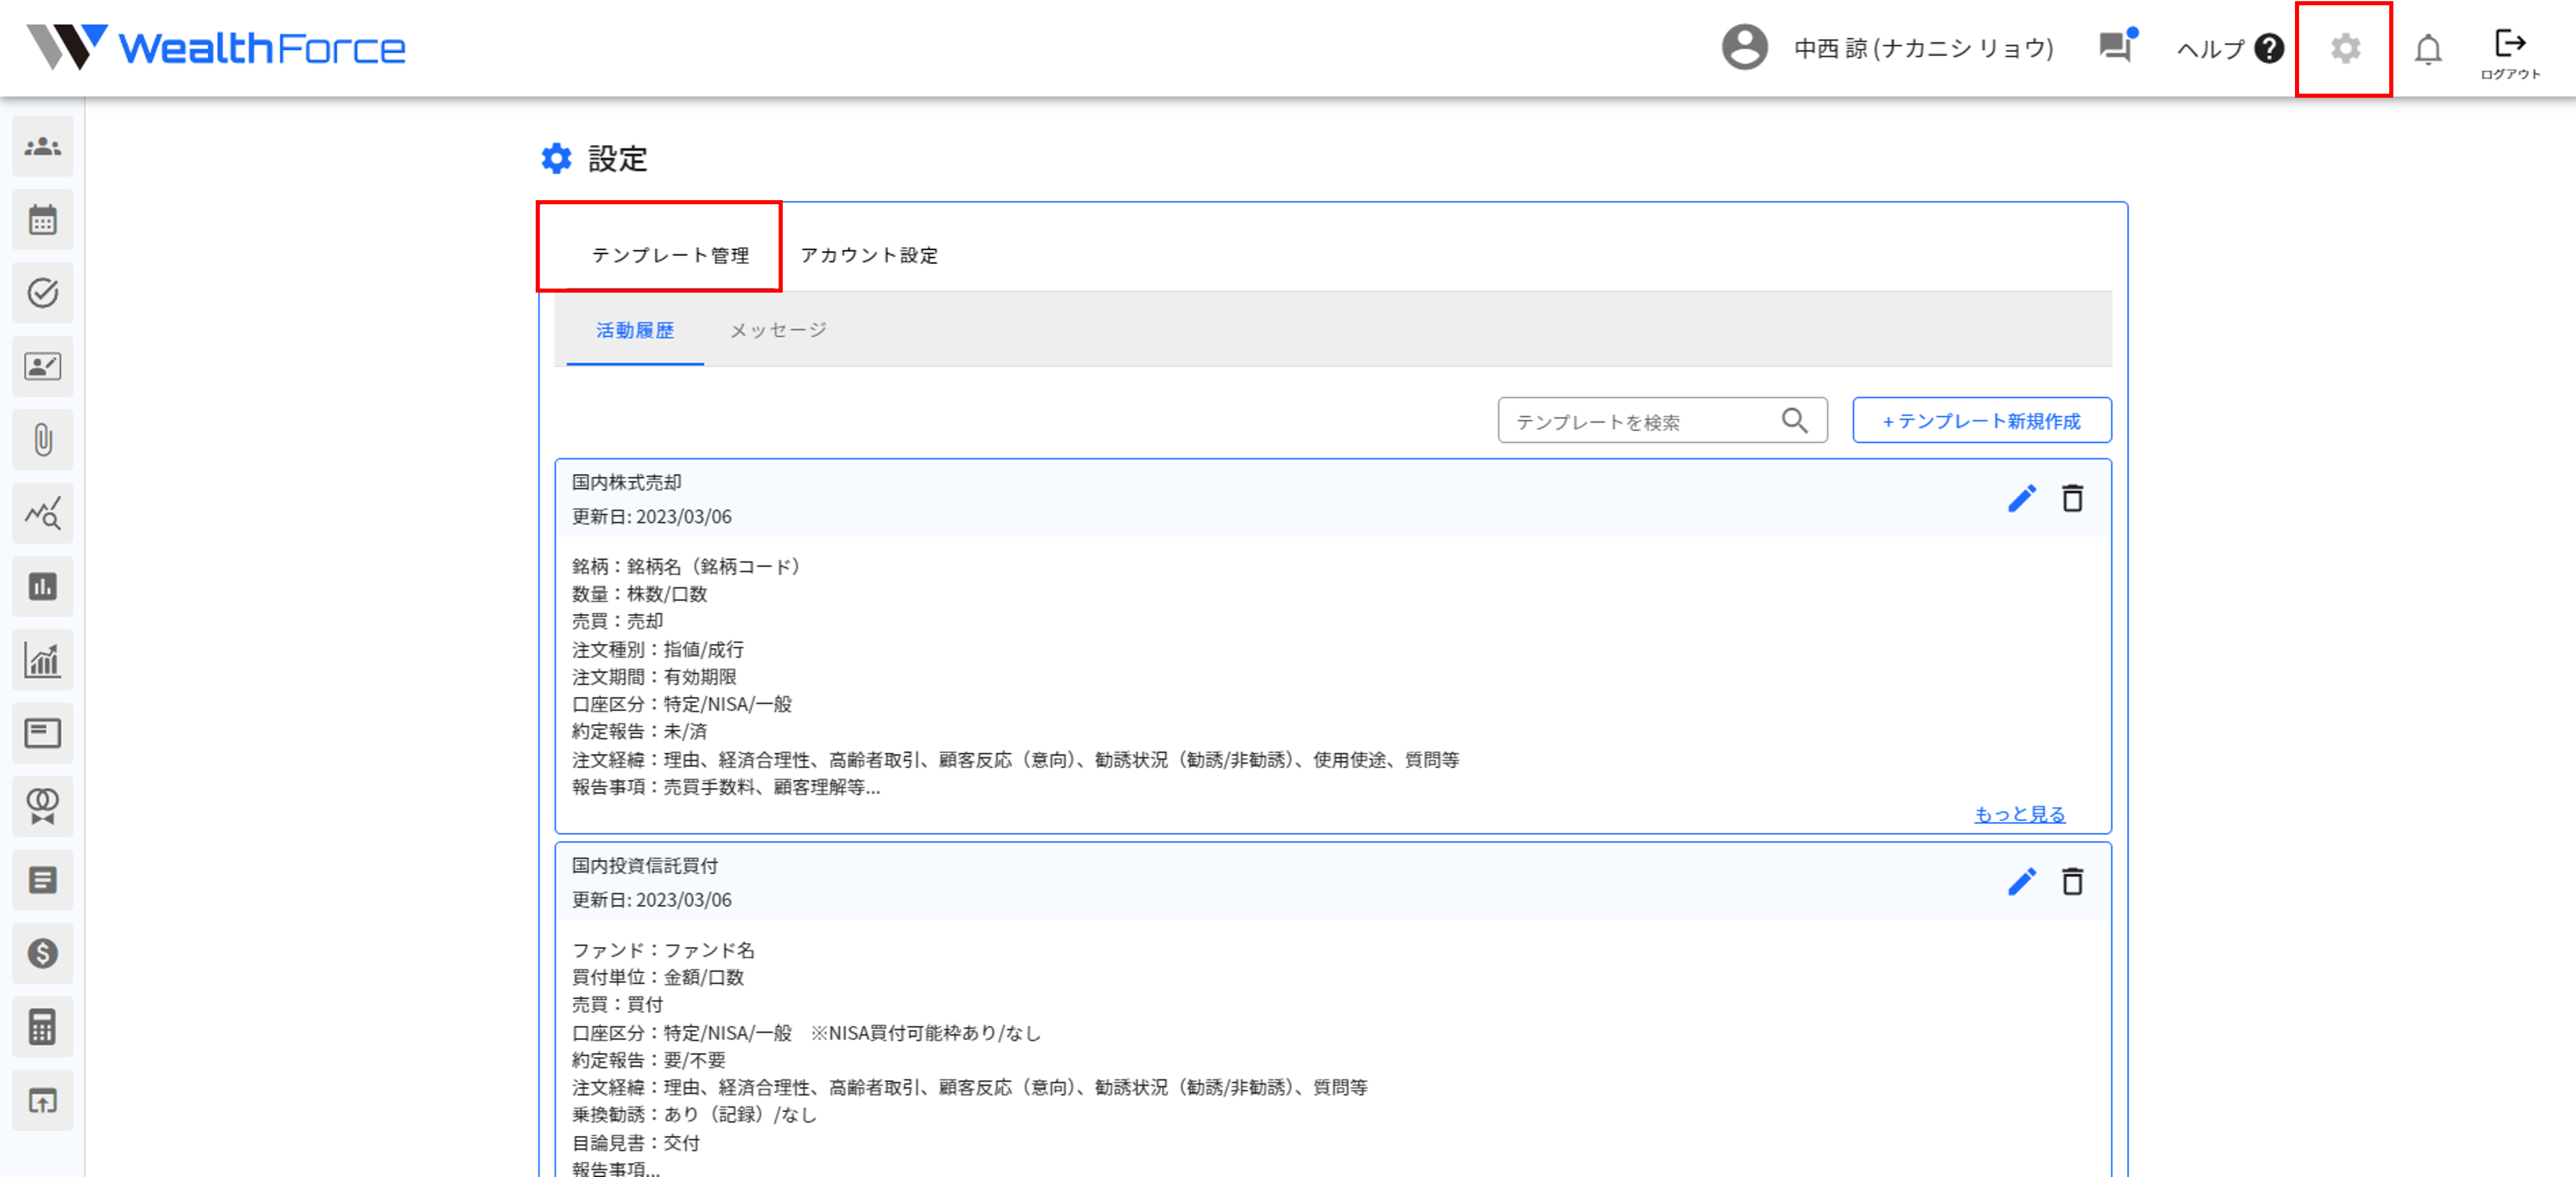Switch to アカウント設定 tab
This screenshot has height=1177, width=2576.
click(868, 255)
